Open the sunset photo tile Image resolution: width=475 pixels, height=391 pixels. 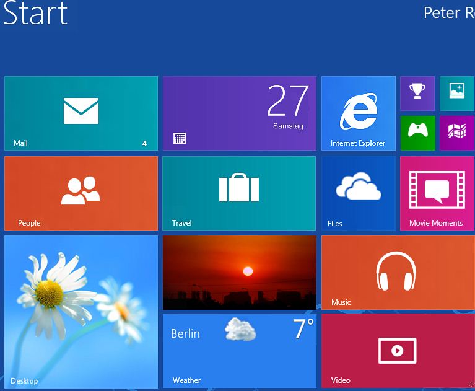(x=240, y=273)
